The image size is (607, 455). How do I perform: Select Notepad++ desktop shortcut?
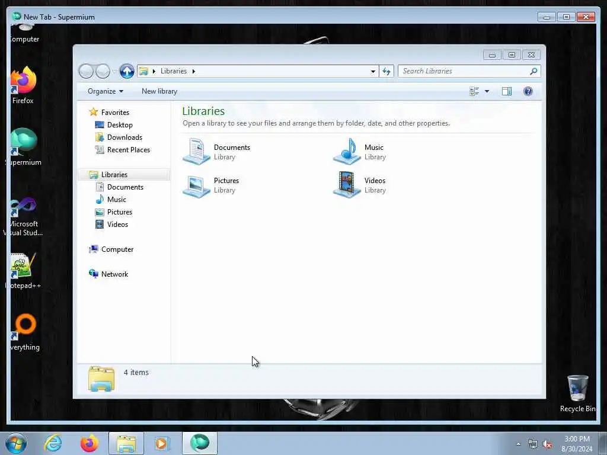[24, 271]
